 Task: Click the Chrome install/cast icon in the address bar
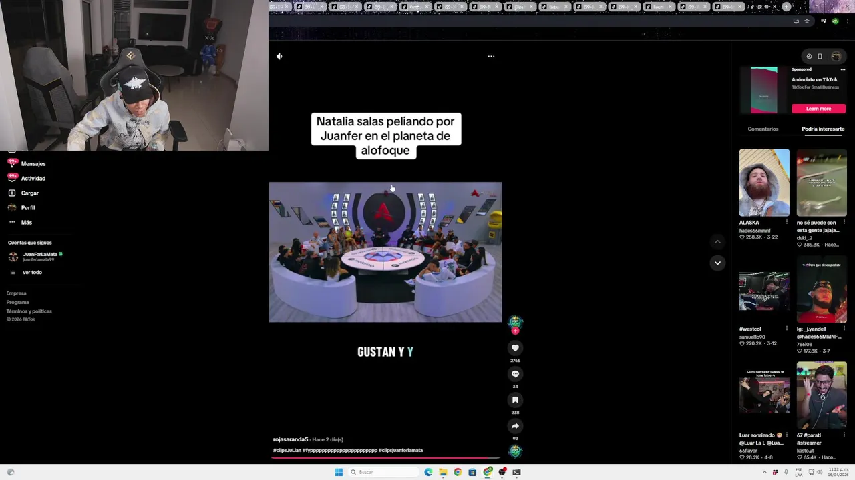point(796,21)
